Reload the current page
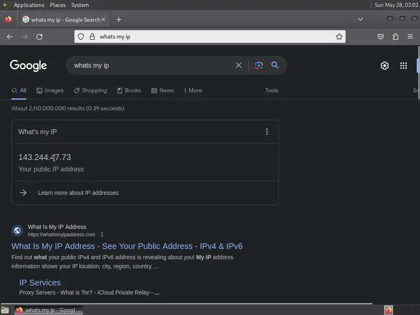Image resolution: width=420 pixels, height=315 pixels. (39, 37)
